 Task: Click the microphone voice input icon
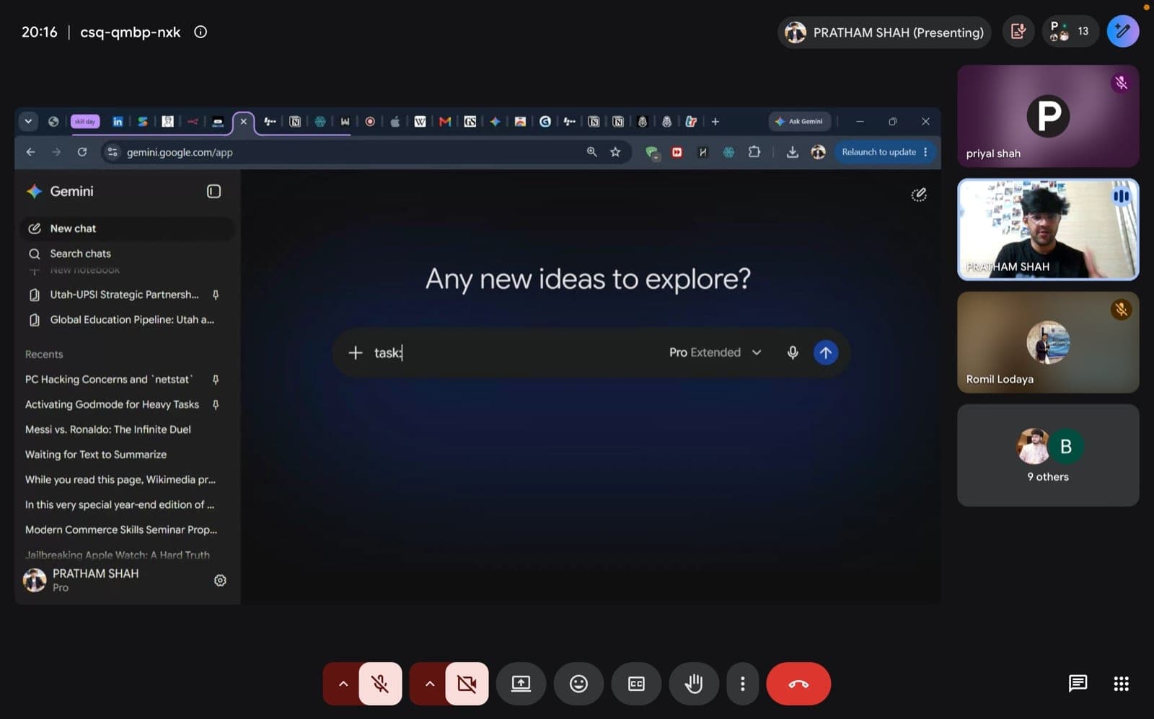pos(793,352)
